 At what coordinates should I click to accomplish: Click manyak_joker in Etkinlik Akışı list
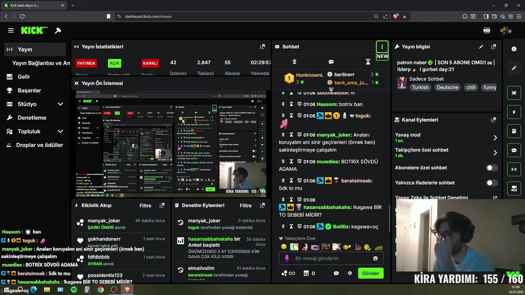(104, 221)
